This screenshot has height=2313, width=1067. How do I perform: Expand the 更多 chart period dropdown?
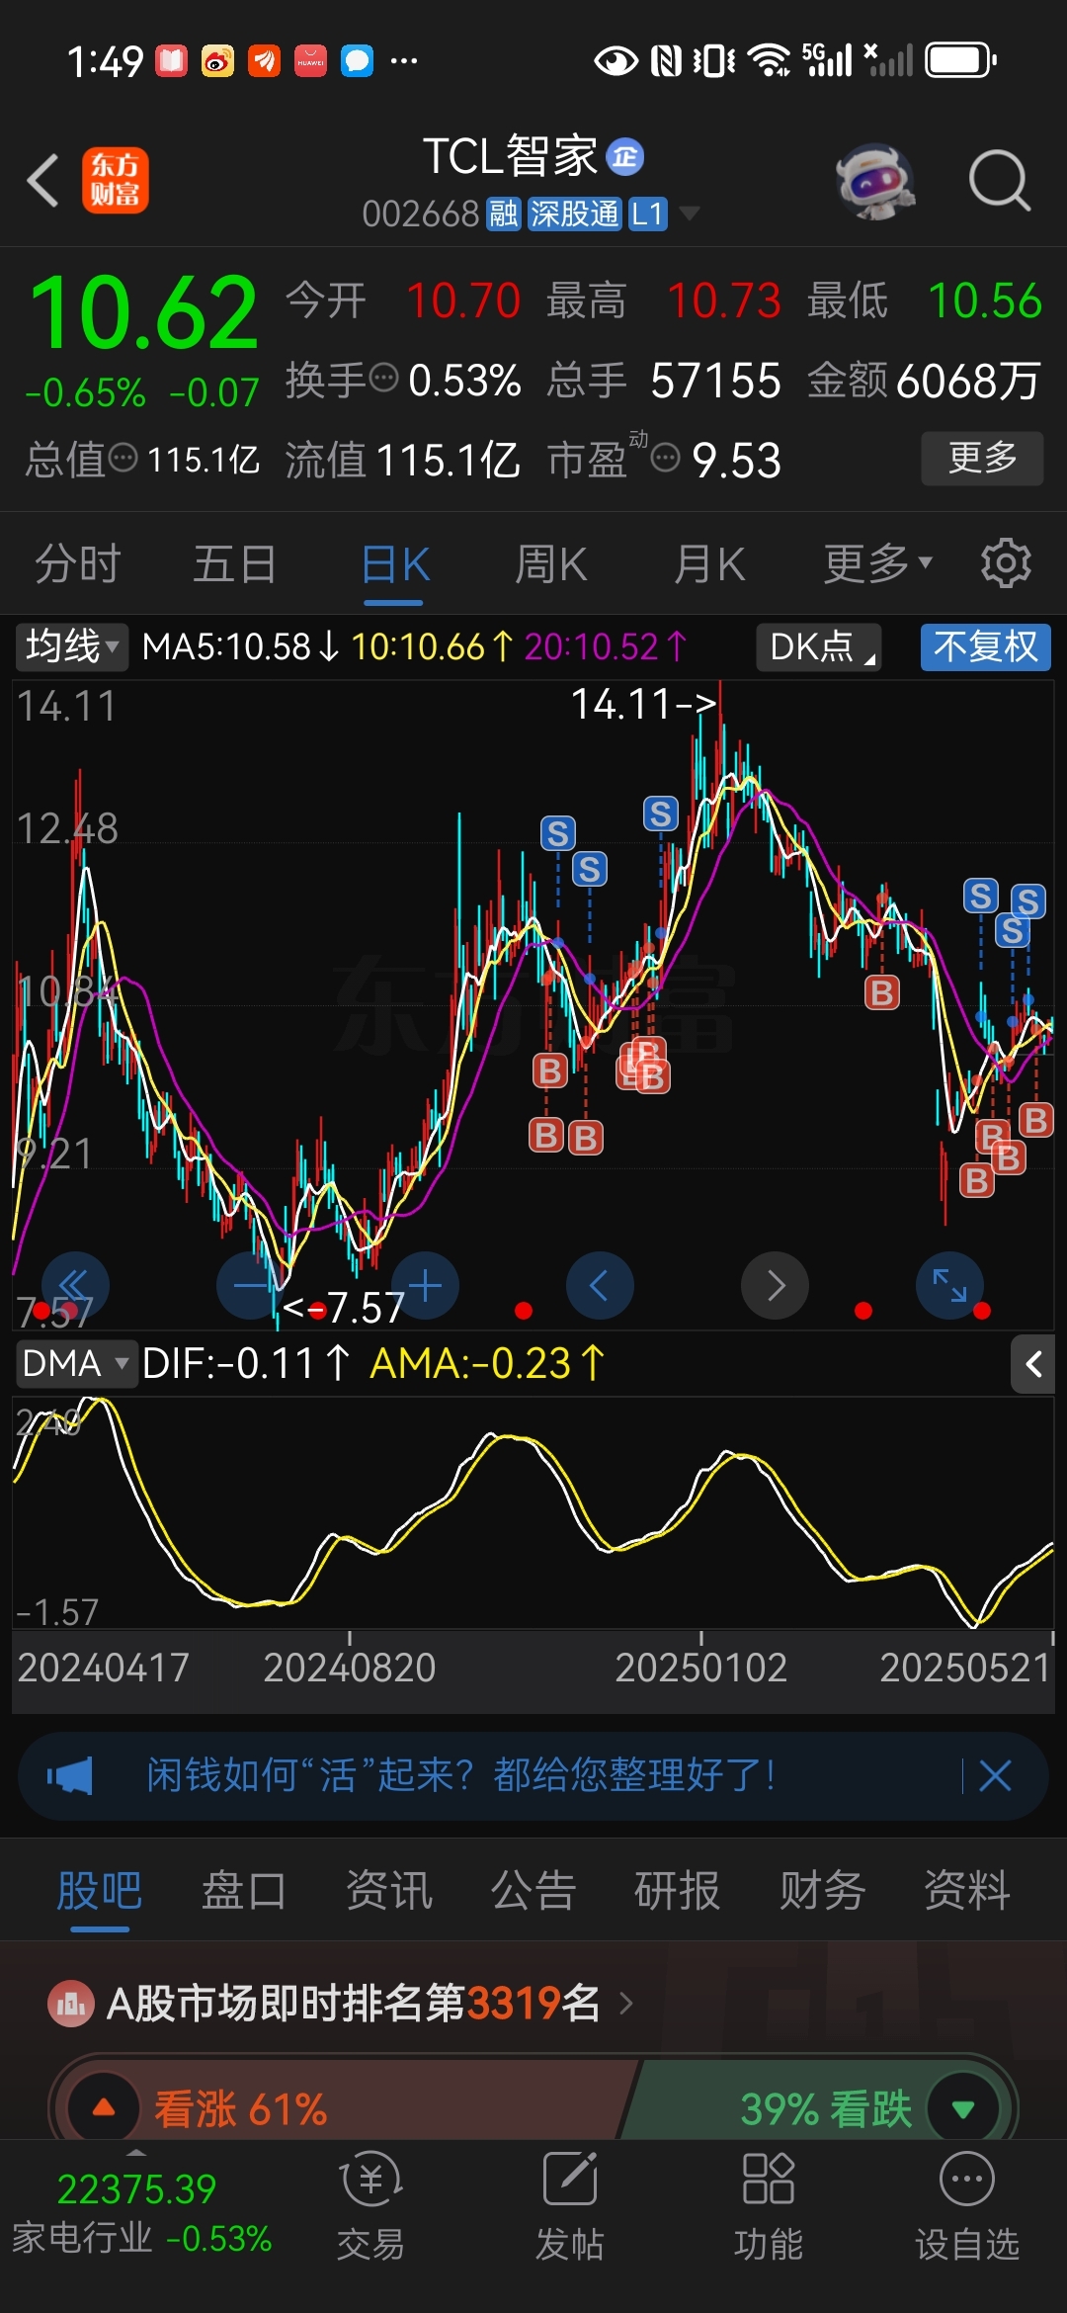pyautogui.click(x=877, y=564)
